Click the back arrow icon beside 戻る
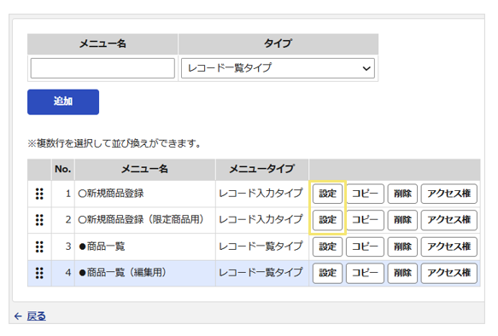Viewport: 498px width, 336px height. click(x=18, y=316)
